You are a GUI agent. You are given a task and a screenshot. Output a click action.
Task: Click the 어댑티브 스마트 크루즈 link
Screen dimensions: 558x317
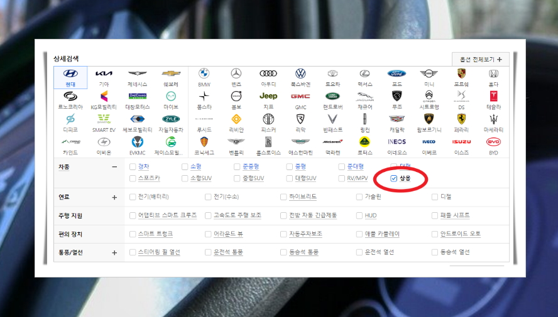coord(167,215)
